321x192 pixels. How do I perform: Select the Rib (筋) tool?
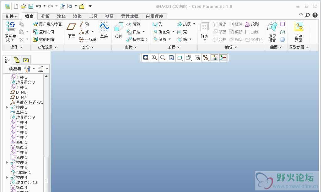pyautogui.click(x=182, y=39)
